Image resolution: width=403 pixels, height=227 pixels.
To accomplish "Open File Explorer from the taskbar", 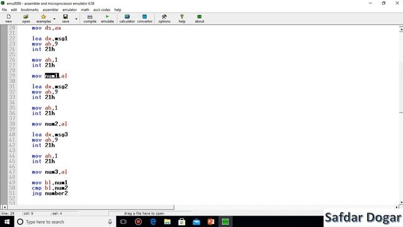I will tap(167, 221).
